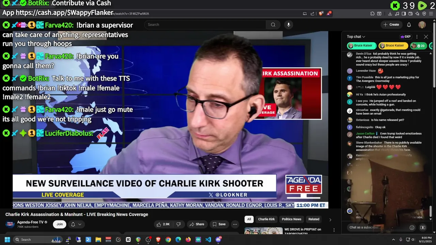
Task: Click the install/cast icon in address bar
Action: coord(305,14)
